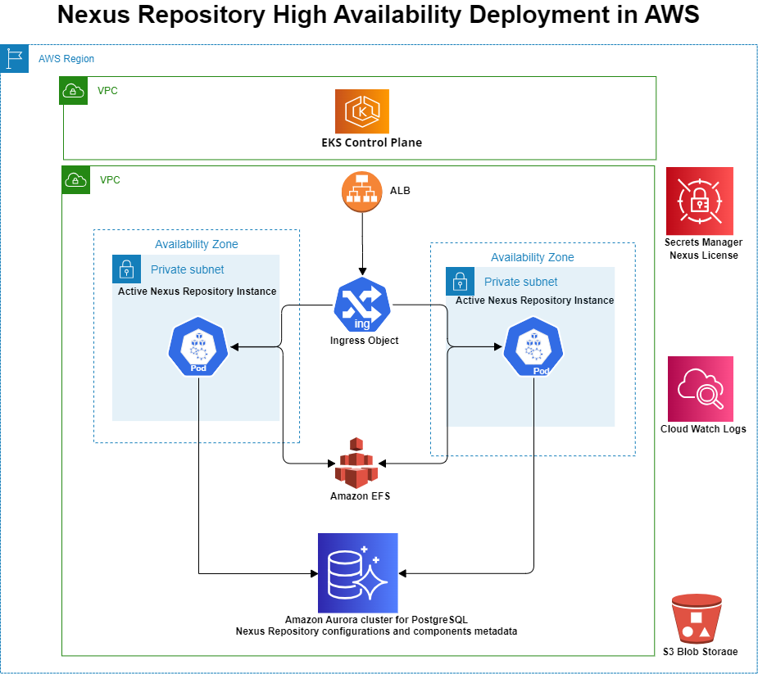Click the VPC cloud icon beside the ALB
This screenshot has height=674, width=758.
coord(76,179)
